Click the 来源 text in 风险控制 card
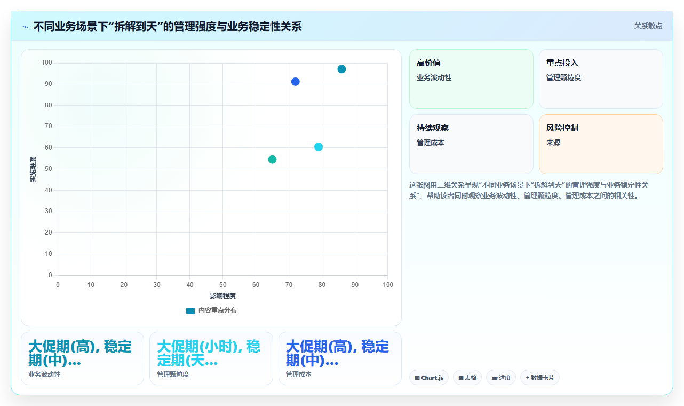 tap(553, 143)
